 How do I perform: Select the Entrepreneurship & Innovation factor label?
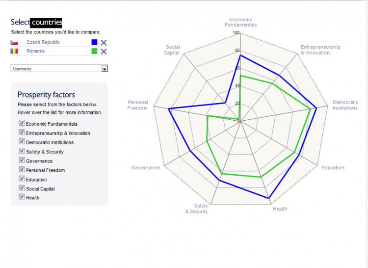[x=58, y=133]
